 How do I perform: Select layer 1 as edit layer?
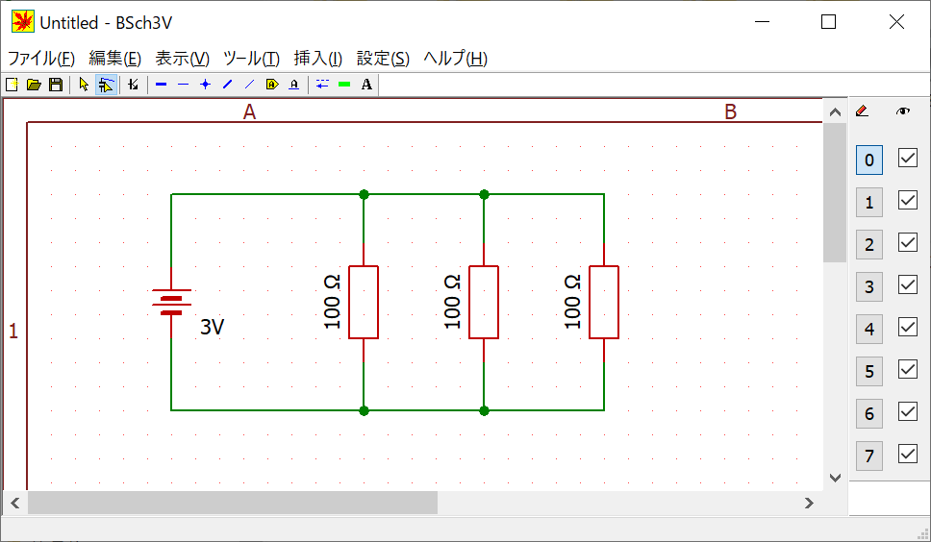point(869,202)
